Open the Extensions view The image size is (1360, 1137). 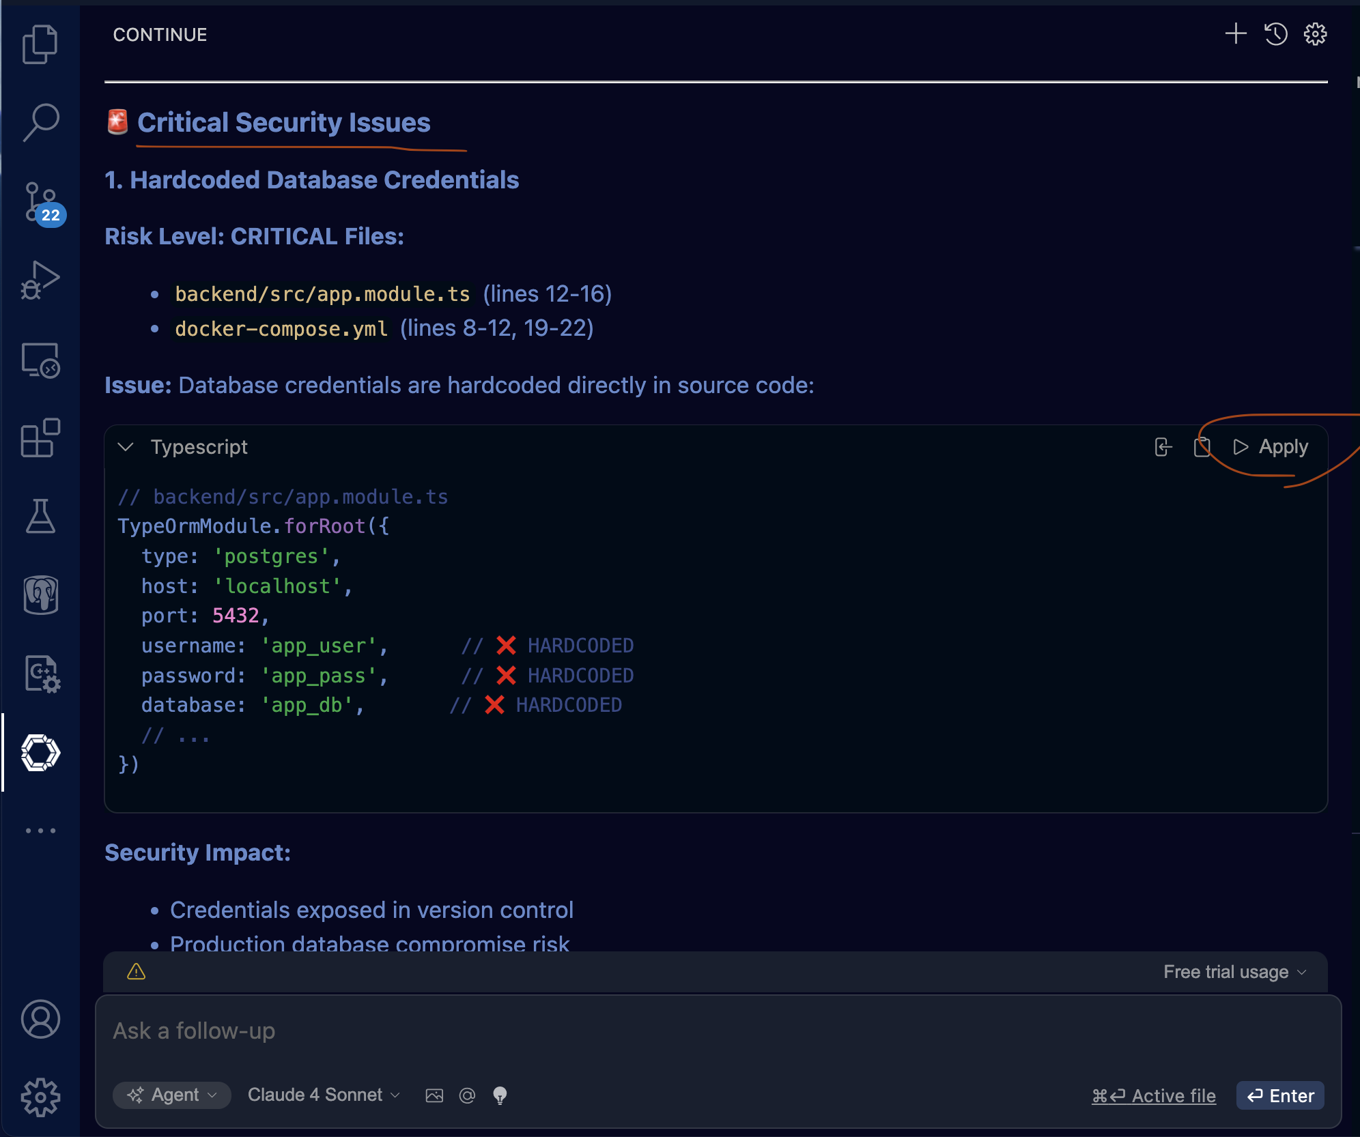40,437
